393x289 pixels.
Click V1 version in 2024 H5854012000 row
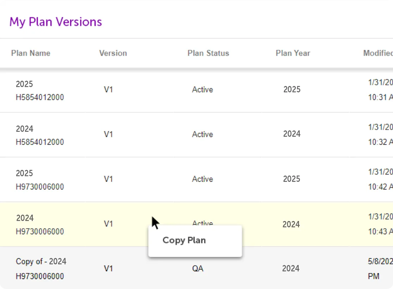[x=108, y=134]
